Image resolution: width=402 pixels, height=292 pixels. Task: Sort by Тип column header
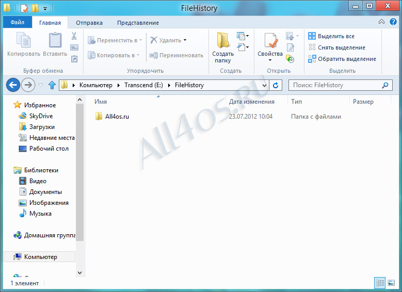click(296, 102)
